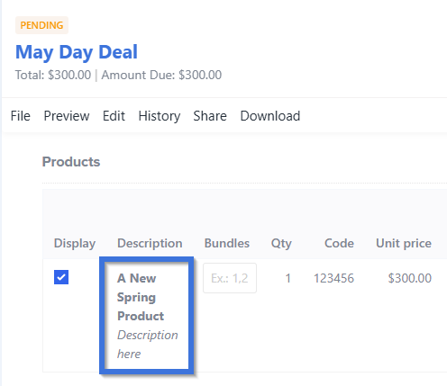This screenshot has width=447, height=386.
Task: Click the May Day Deal title
Action: [77, 52]
